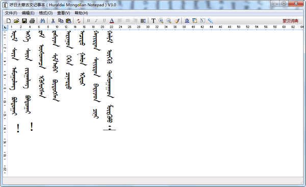The height and width of the screenshot is (187, 306).
Task: Click the blue vertical-text direction icon
Action: (187, 21)
